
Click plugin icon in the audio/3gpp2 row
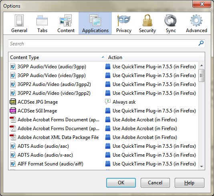[108, 84]
